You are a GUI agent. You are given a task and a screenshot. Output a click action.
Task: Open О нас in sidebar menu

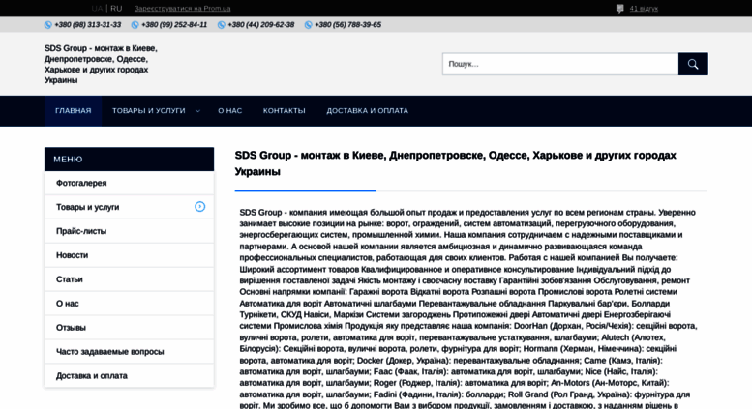click(129, 304)
